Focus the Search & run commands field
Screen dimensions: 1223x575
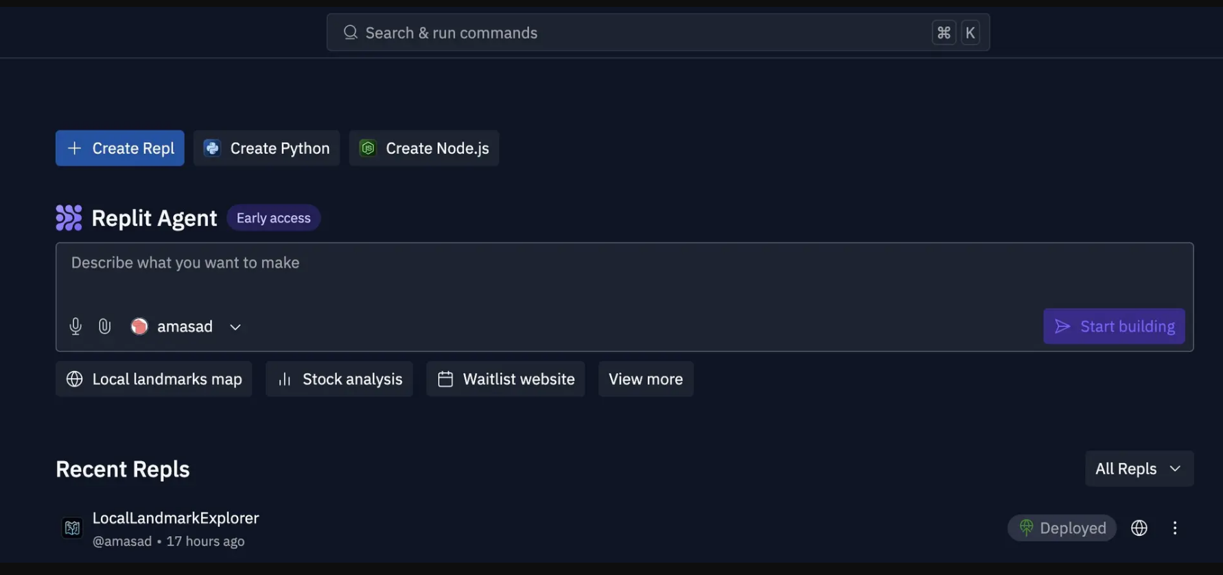tap(658, 32)
